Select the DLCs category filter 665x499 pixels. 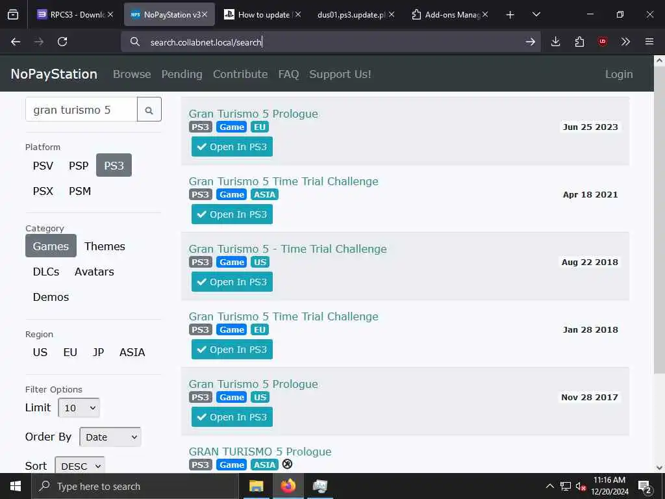(46, 272)
